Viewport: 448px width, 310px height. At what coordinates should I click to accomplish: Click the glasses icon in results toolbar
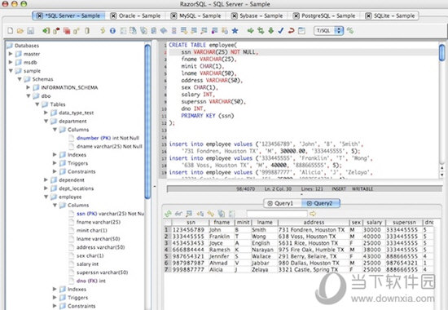[178, 214]
